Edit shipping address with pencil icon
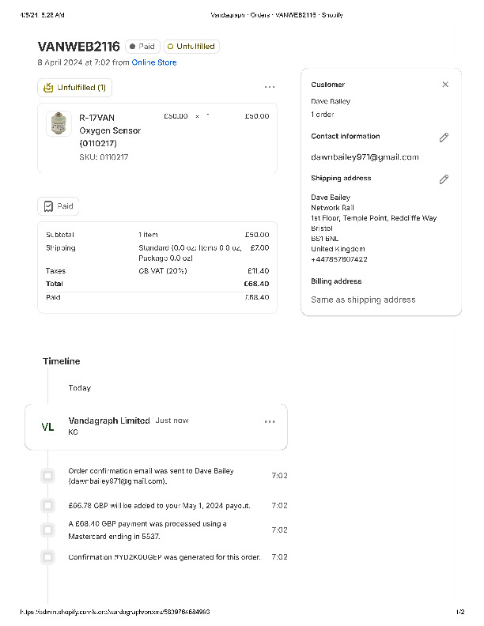Screen dimensions: 484x626 point(444,179)
